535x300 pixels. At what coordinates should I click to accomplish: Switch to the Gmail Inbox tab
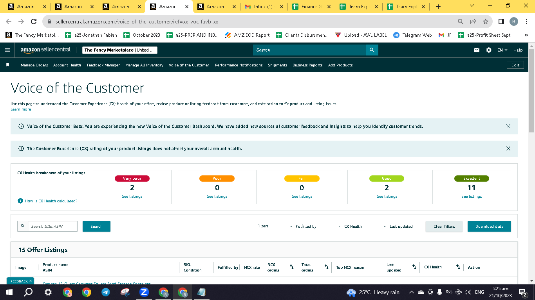(264, 7)
